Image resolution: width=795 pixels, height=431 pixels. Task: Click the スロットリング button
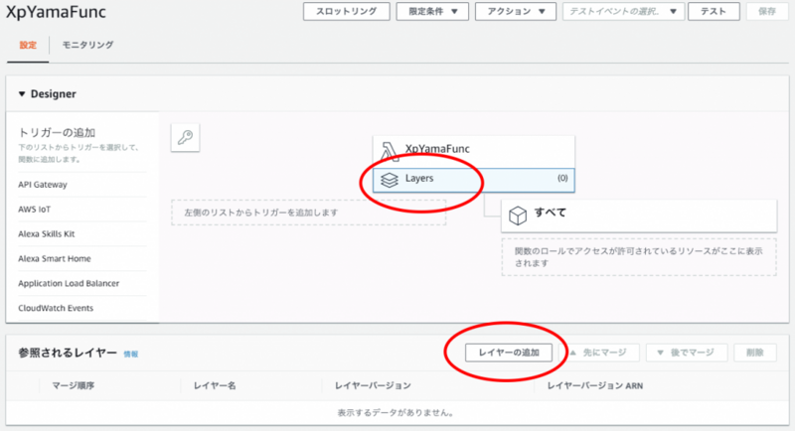pyautogui.click(x=346, y=11)
